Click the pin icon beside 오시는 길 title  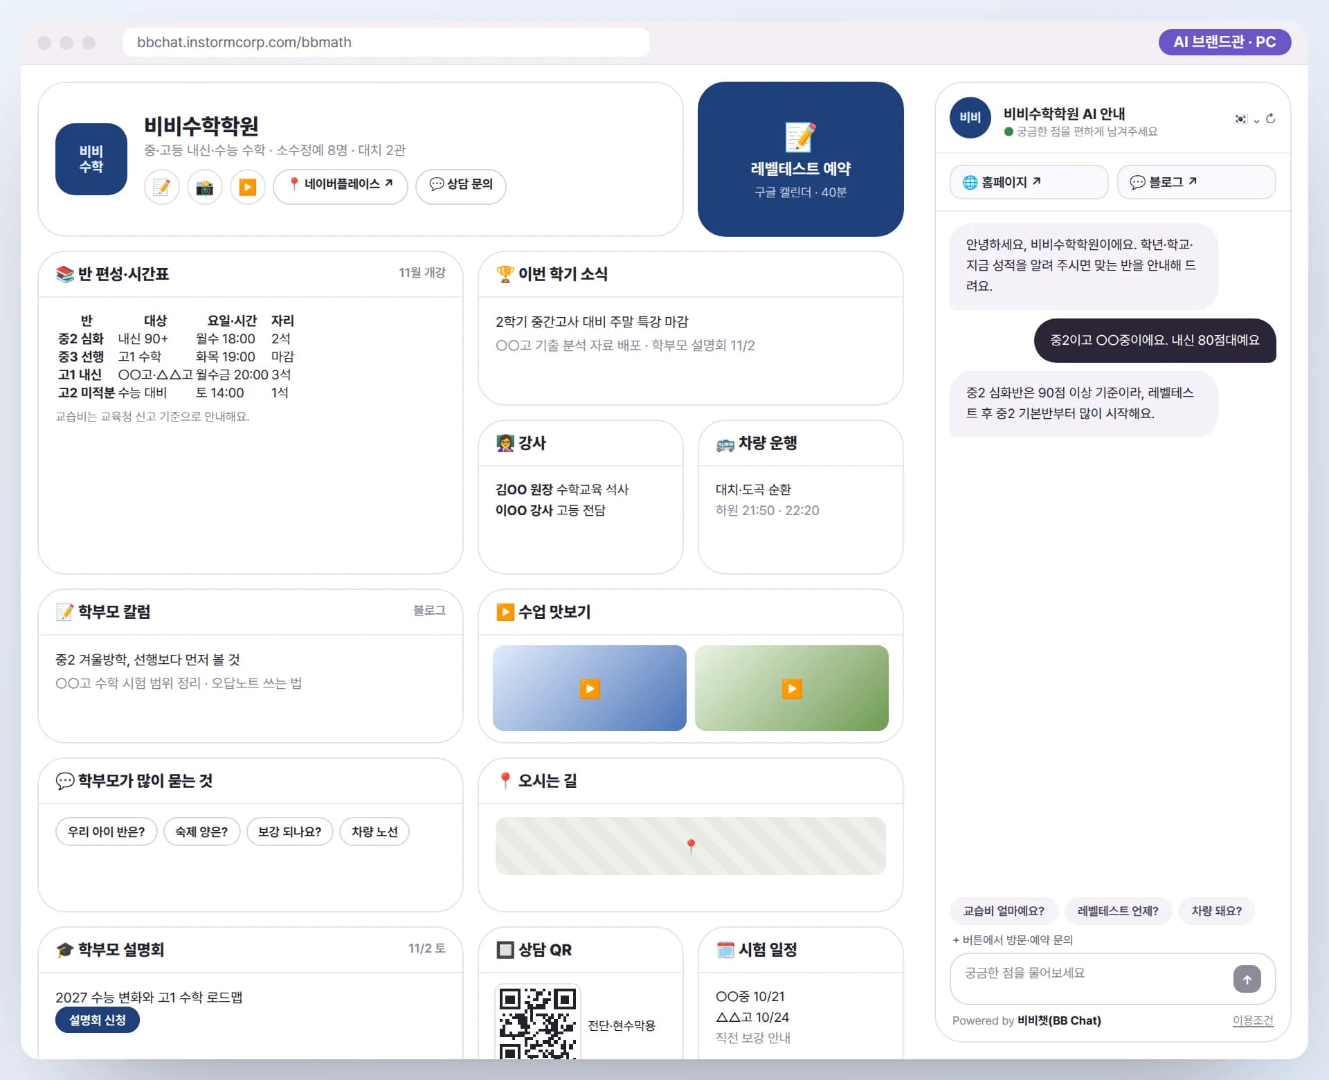point(505,781)
